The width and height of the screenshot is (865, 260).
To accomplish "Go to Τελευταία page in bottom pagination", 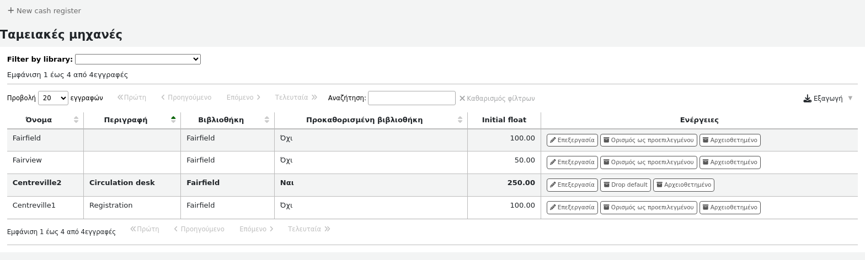I will click(x=308, y=229).
